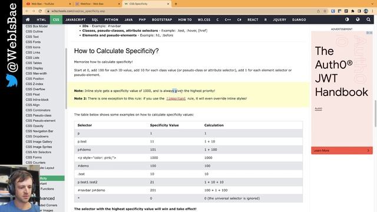The height and width of the screenshot is (212, 377).
Task: Open CSS Tables in sidebar
Action: (x=34, y=63)
